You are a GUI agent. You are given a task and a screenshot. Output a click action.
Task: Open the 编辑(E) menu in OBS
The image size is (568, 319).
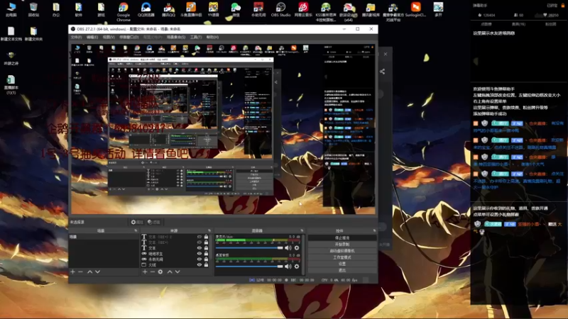pyautogui.click(x=92, y=38)
